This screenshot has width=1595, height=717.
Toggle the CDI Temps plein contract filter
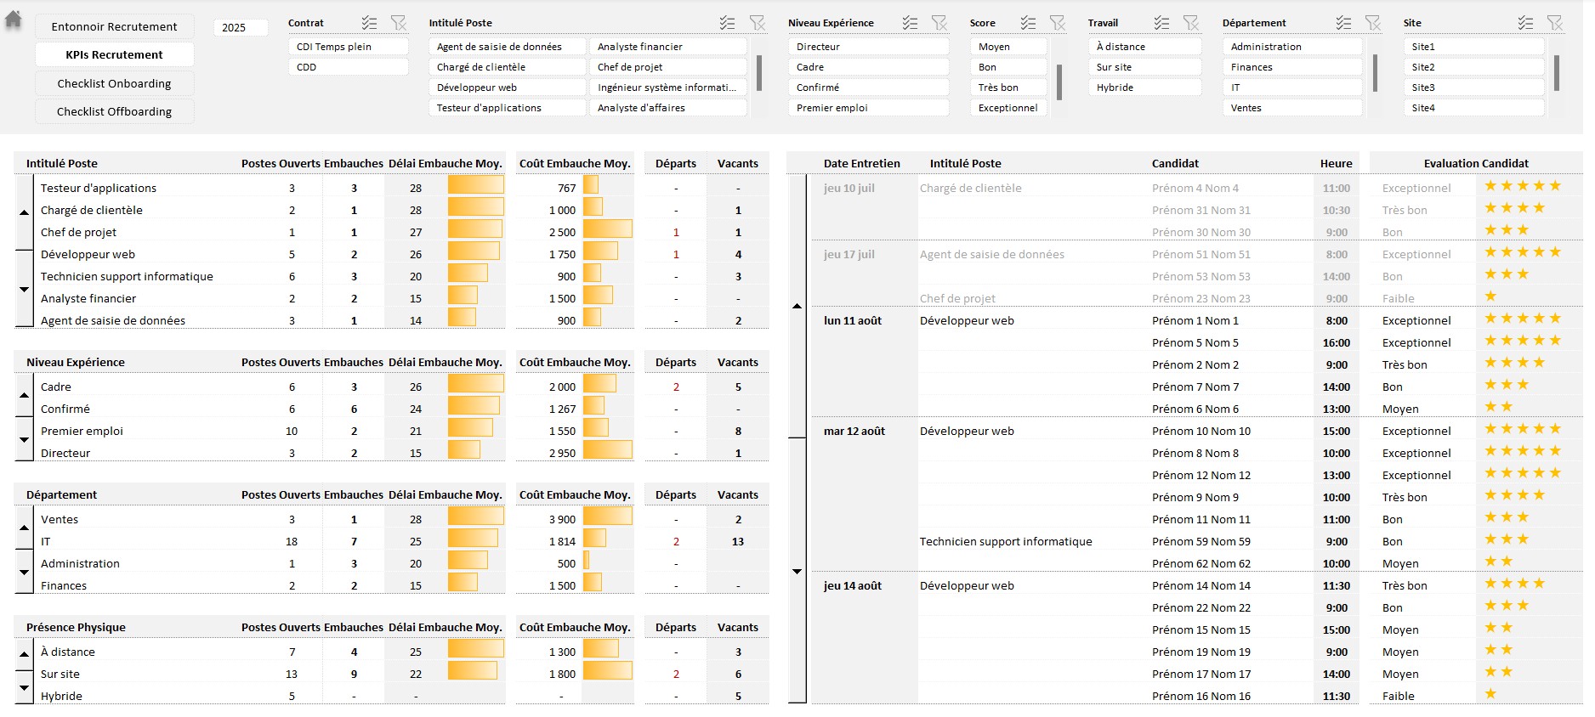tap(348, 47)
